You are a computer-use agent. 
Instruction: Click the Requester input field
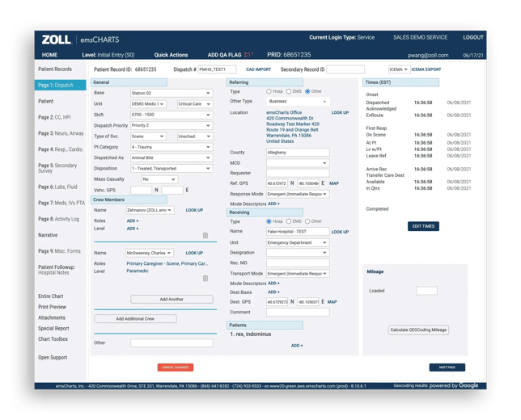tap(298, 173)
